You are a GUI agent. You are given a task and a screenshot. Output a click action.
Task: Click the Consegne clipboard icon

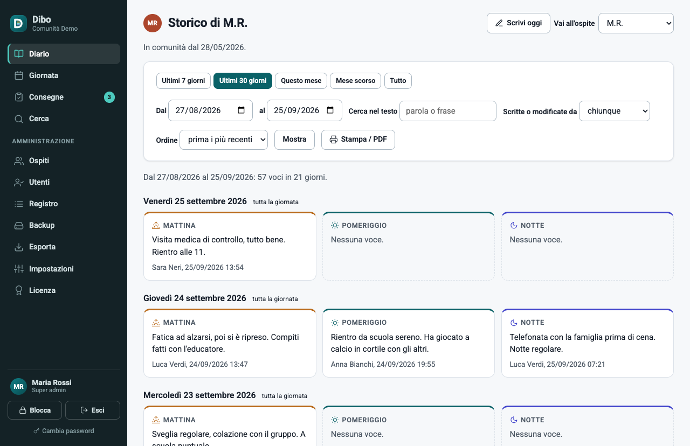click(x=19, y=97)
